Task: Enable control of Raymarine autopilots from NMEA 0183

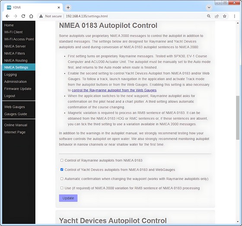Action: pyautogui.click(x=62, y=160)
